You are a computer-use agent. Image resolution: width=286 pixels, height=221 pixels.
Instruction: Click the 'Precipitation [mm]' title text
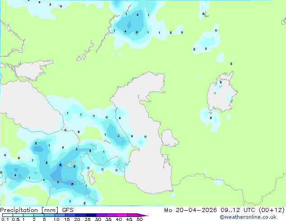29,210
